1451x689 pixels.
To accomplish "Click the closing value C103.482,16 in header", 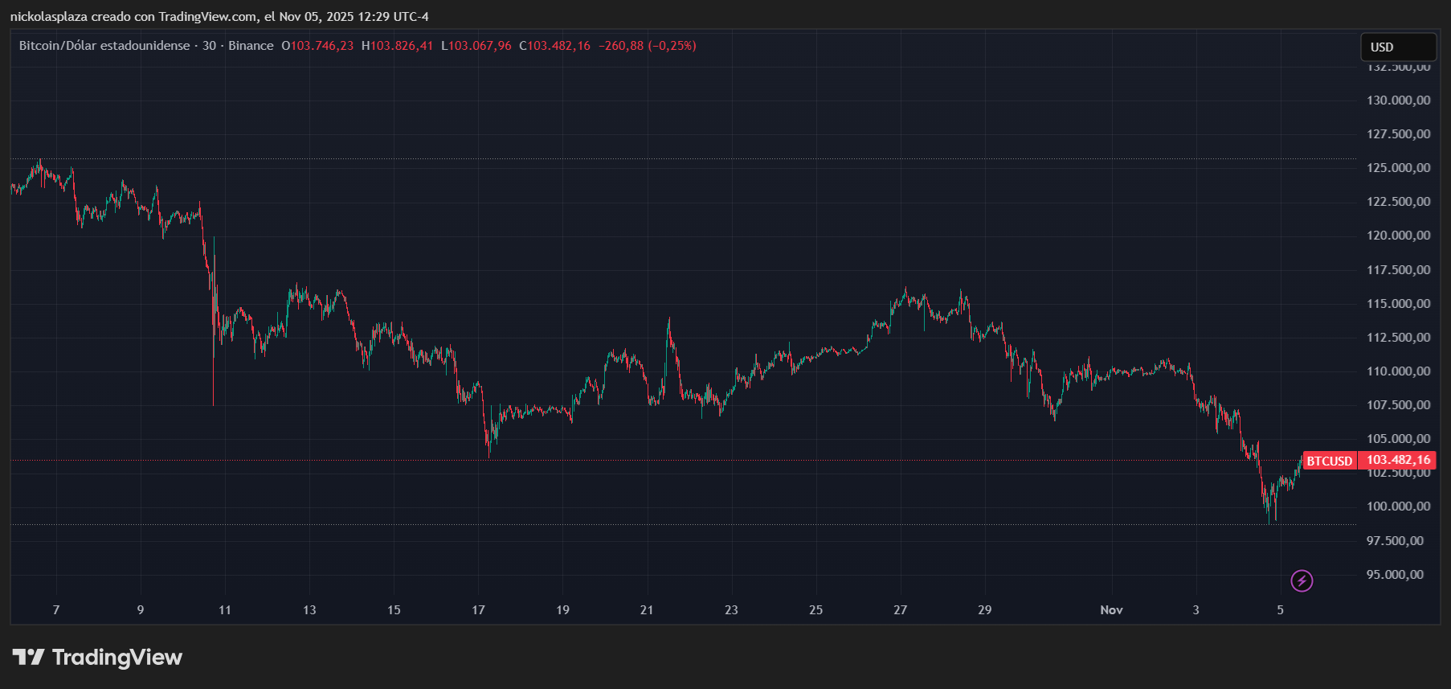I will coord(554,46).
